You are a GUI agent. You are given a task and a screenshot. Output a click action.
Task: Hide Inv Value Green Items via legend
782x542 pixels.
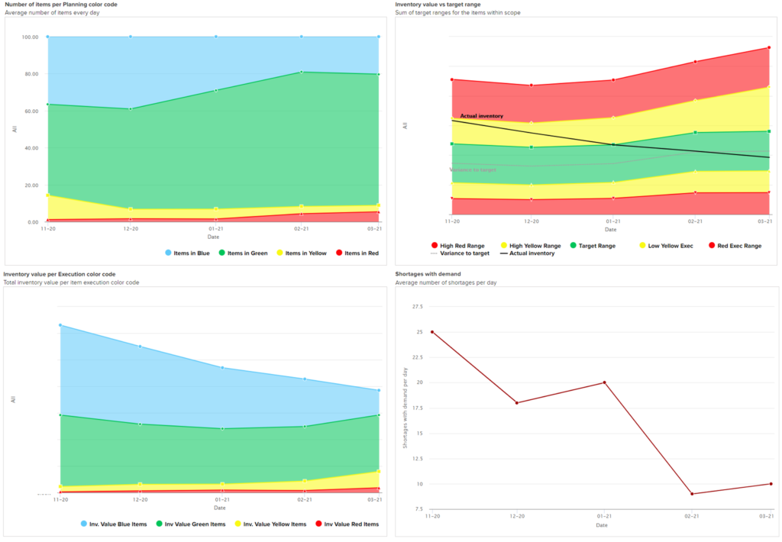[190, 524]
